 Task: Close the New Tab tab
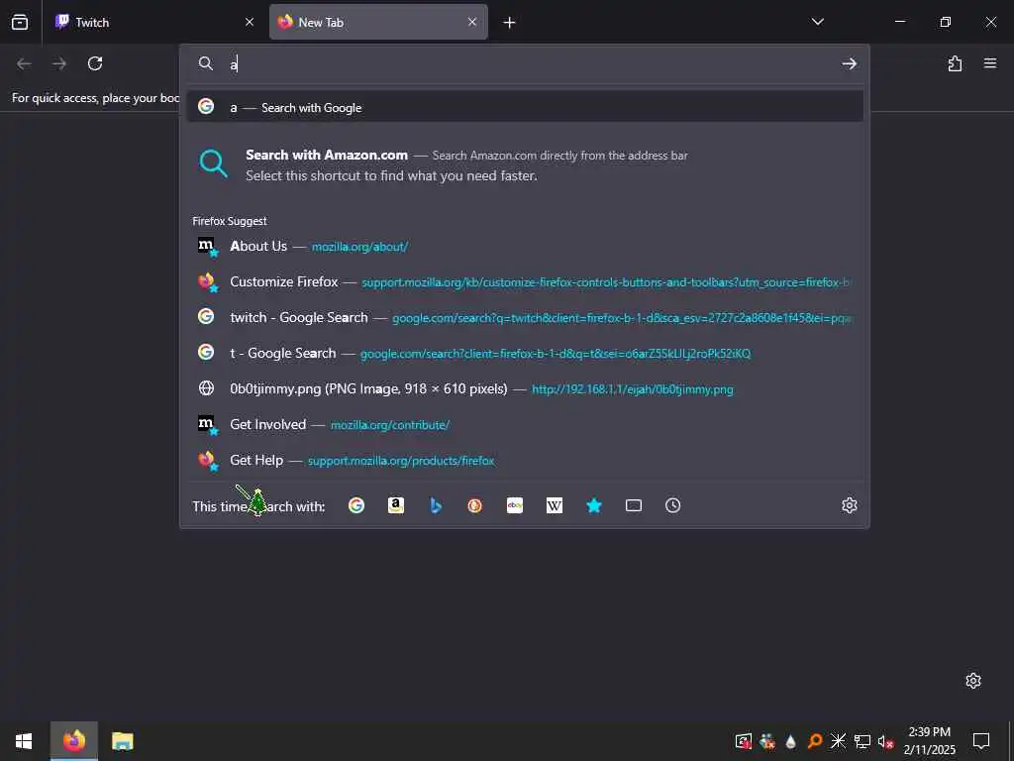[x=472, y=22]
